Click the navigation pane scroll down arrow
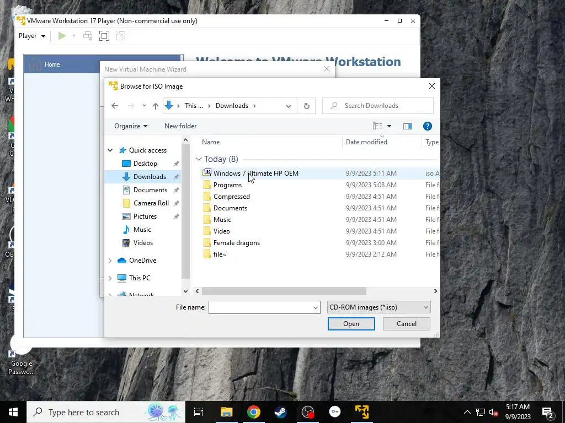565x423 pixels. [185, 291]
